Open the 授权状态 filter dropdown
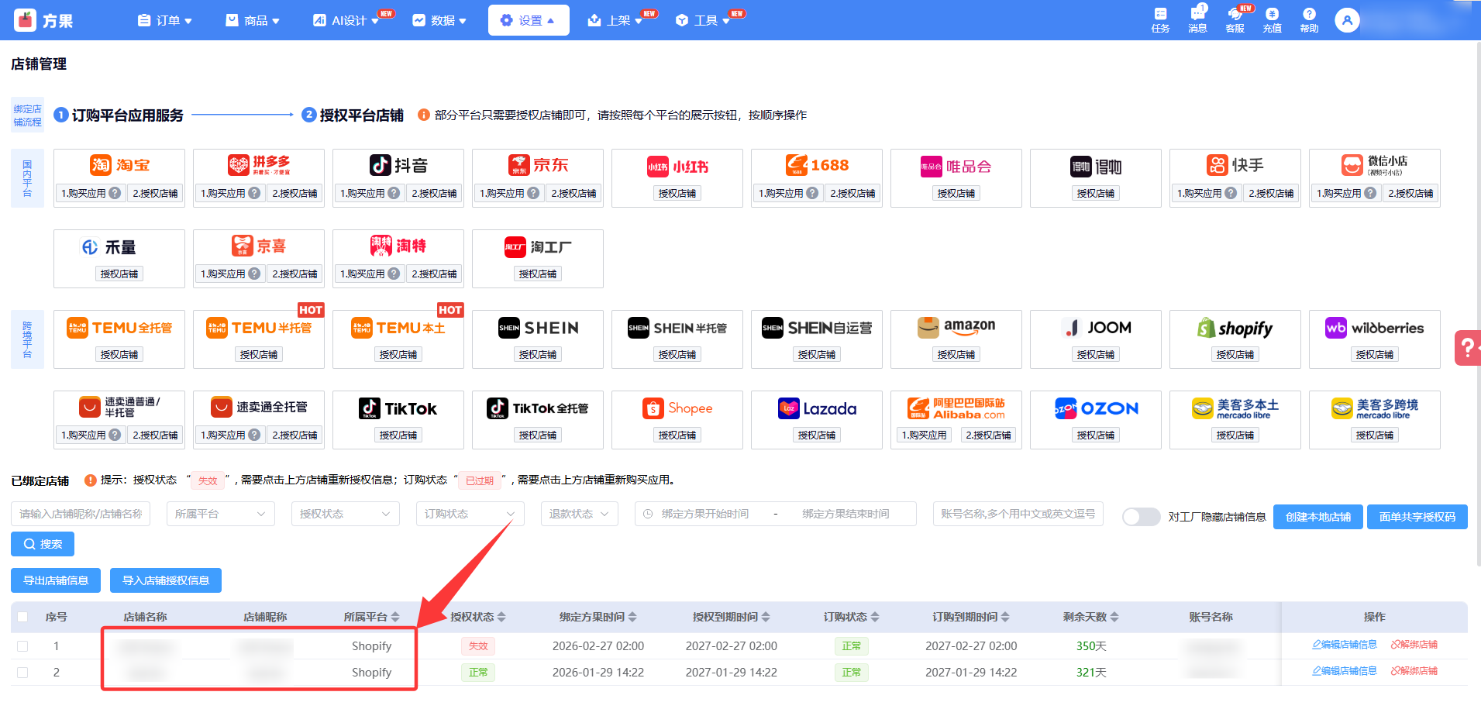This screenshot has width=1481, height=716. point(345,514)
